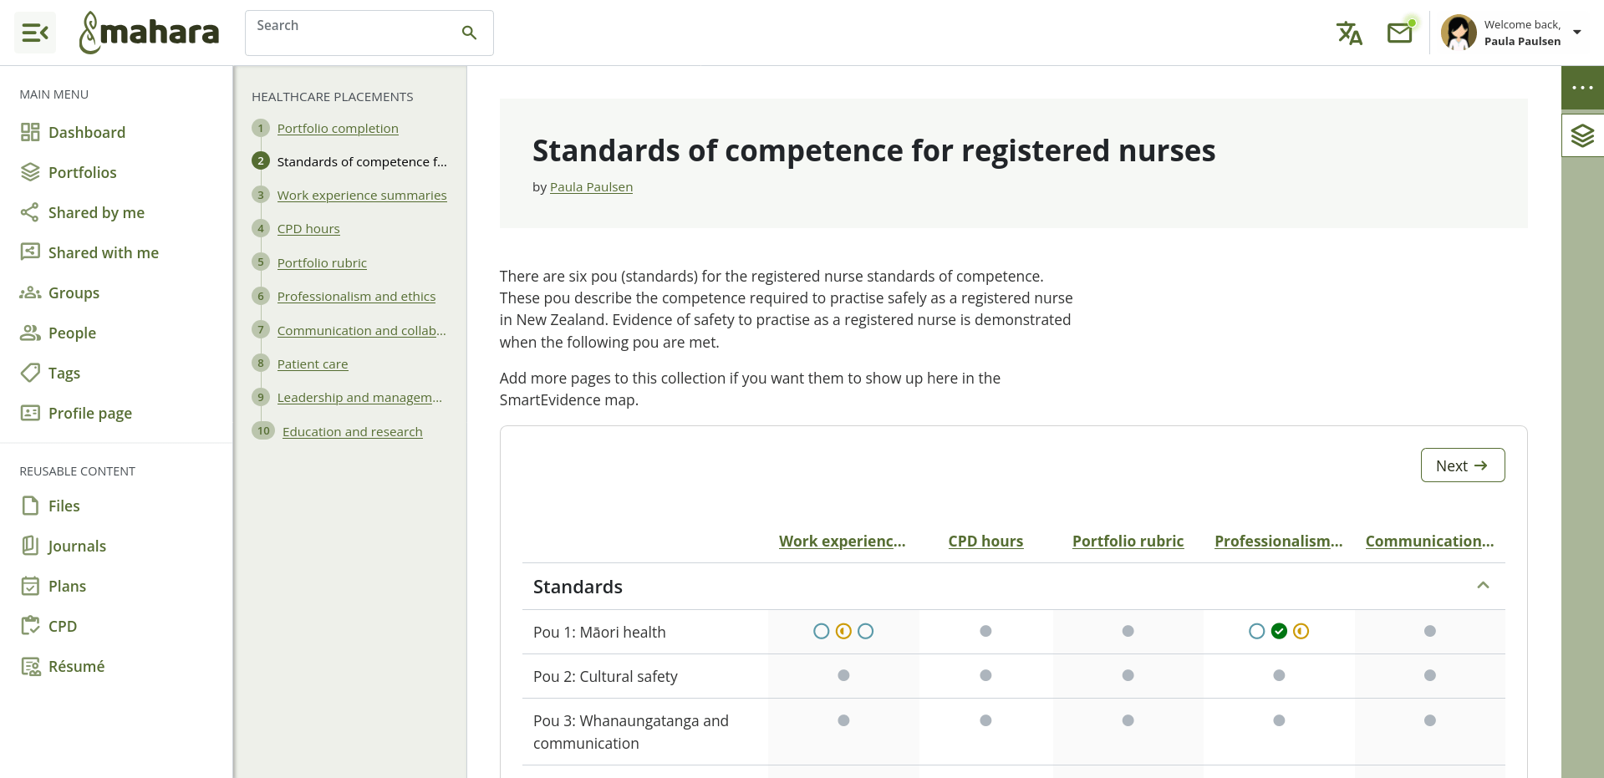
Task: Click the Plans calendar icon
Action: [x=30, y=586]
